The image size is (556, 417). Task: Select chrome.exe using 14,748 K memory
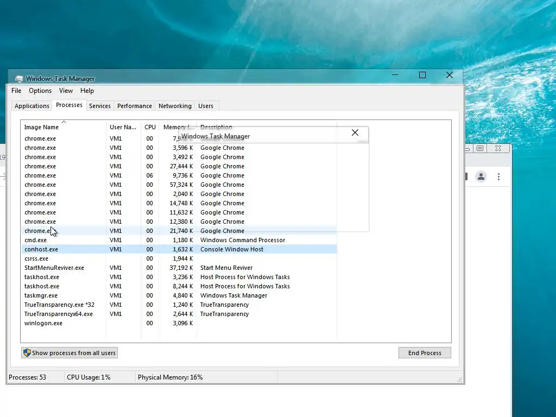click(x=179, y=203)
